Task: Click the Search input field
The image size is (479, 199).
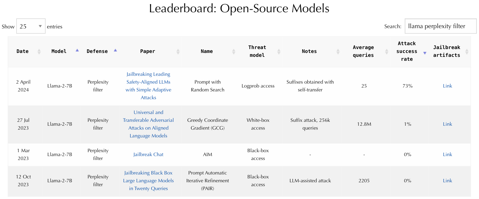Action: 440,26
